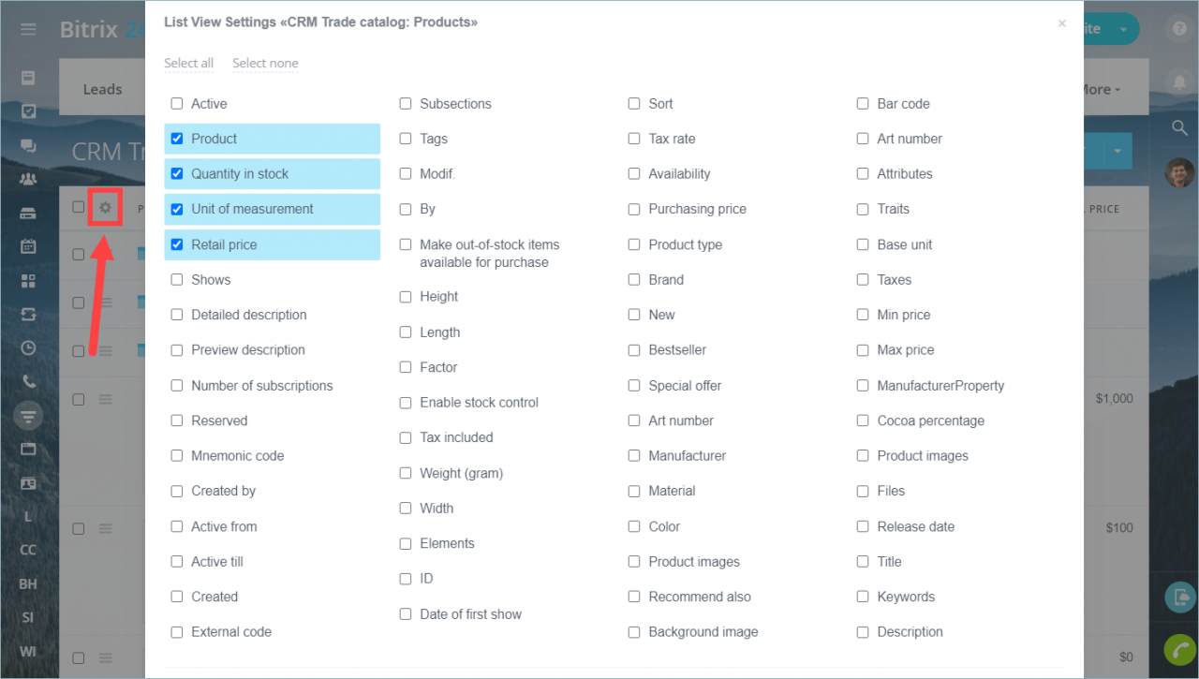Image resolution: width=1199 pixels, height=679 pixels.
Task: Expand the More menu dropdown
Action: click(x=1102, y=90)
